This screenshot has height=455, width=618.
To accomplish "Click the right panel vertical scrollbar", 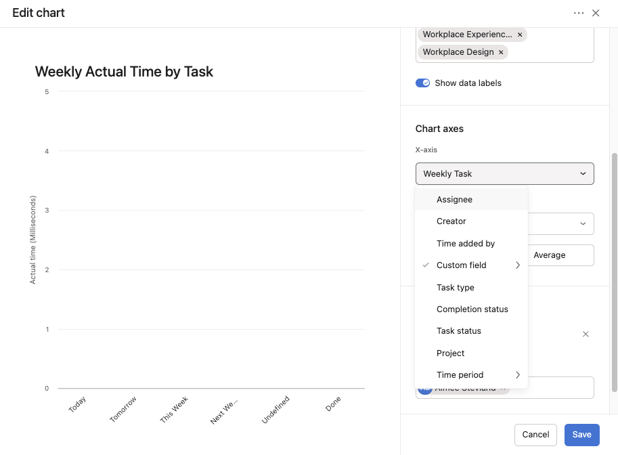I will (x=614, y=271).
